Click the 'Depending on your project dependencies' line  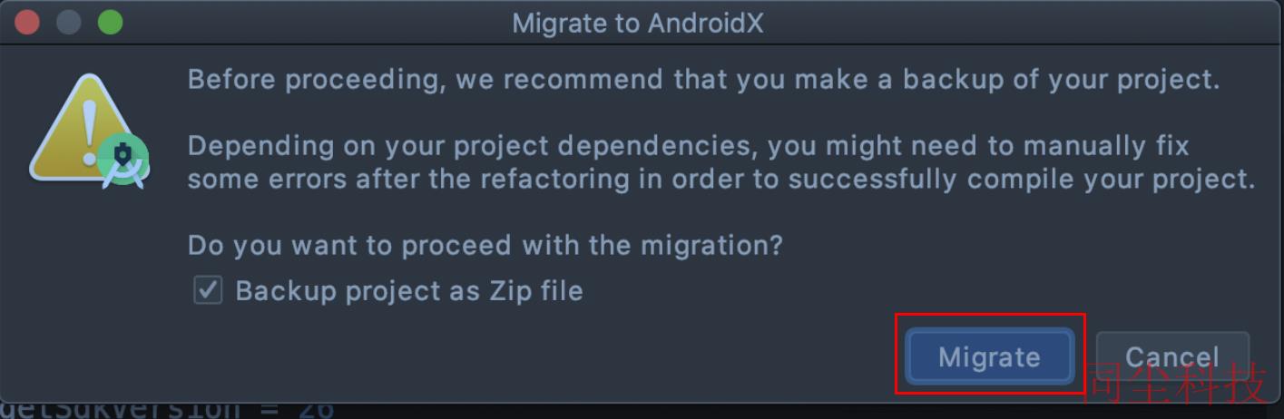688,145
